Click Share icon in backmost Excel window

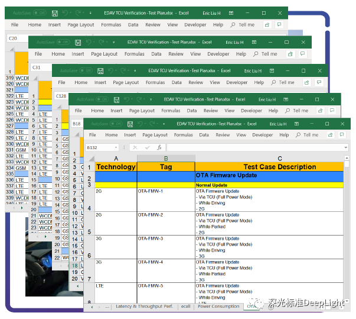click(267, 25)
